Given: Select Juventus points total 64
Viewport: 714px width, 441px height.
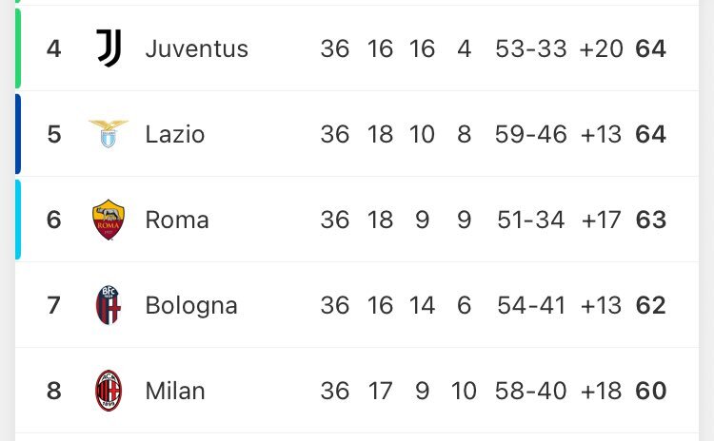Looking at the screenshot, I should coord(651,48).
